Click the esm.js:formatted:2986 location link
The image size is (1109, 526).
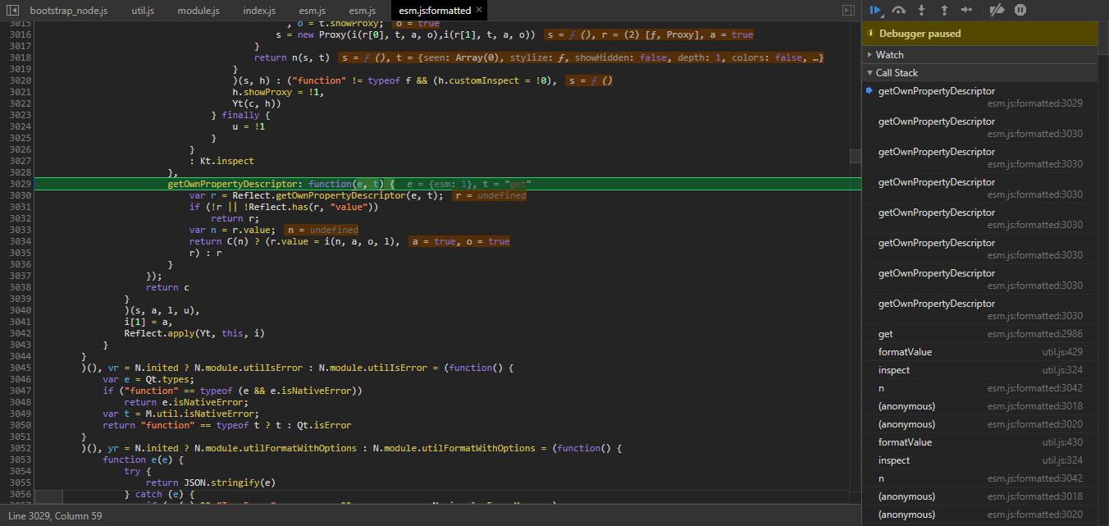click(x=1035, y=334)
